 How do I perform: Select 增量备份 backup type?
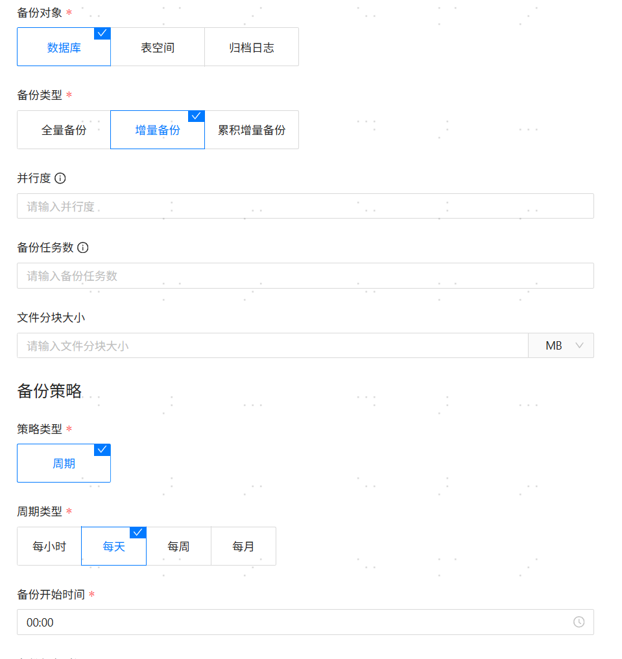(158, 130)
